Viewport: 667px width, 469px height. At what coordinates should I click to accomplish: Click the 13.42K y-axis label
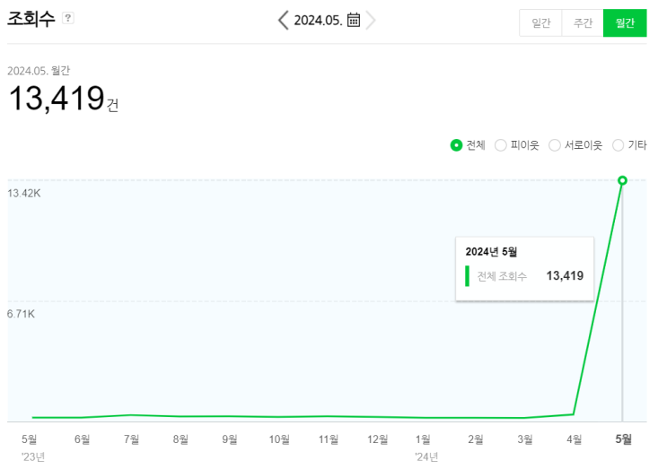24,194
